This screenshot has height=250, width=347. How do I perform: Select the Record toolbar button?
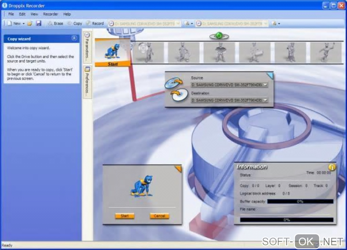tap(95, 24)
